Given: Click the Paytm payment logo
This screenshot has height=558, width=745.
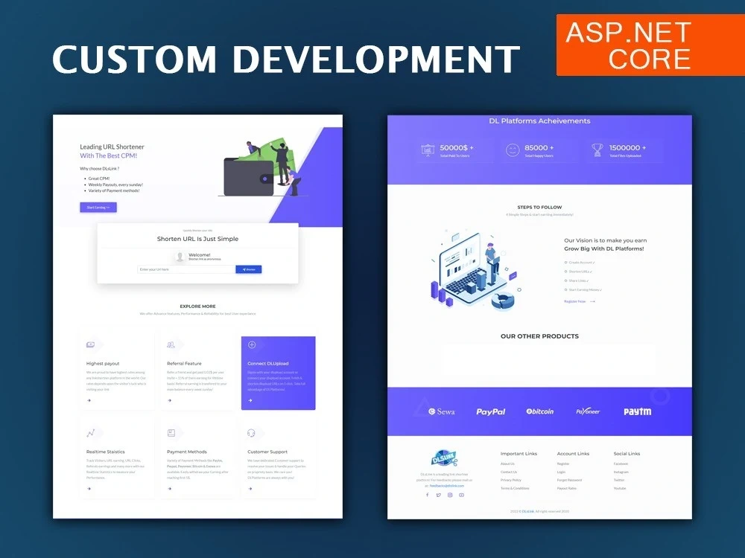Looking at the screenshot, I should click(637, 411).
